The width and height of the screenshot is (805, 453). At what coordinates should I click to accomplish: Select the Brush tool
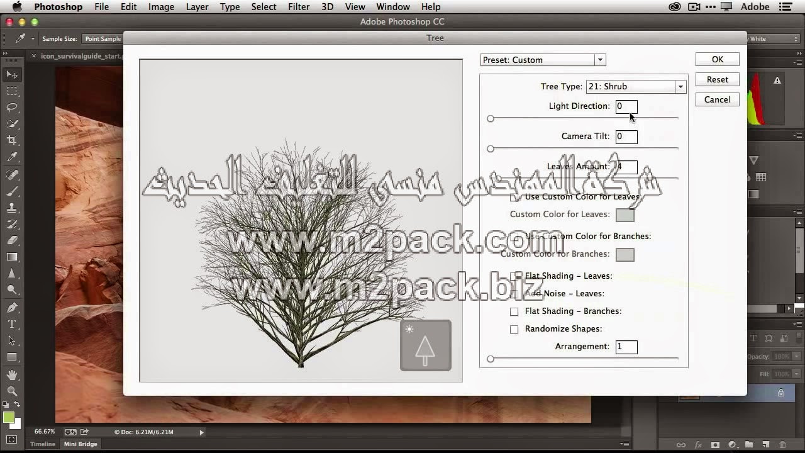point(12,191)
